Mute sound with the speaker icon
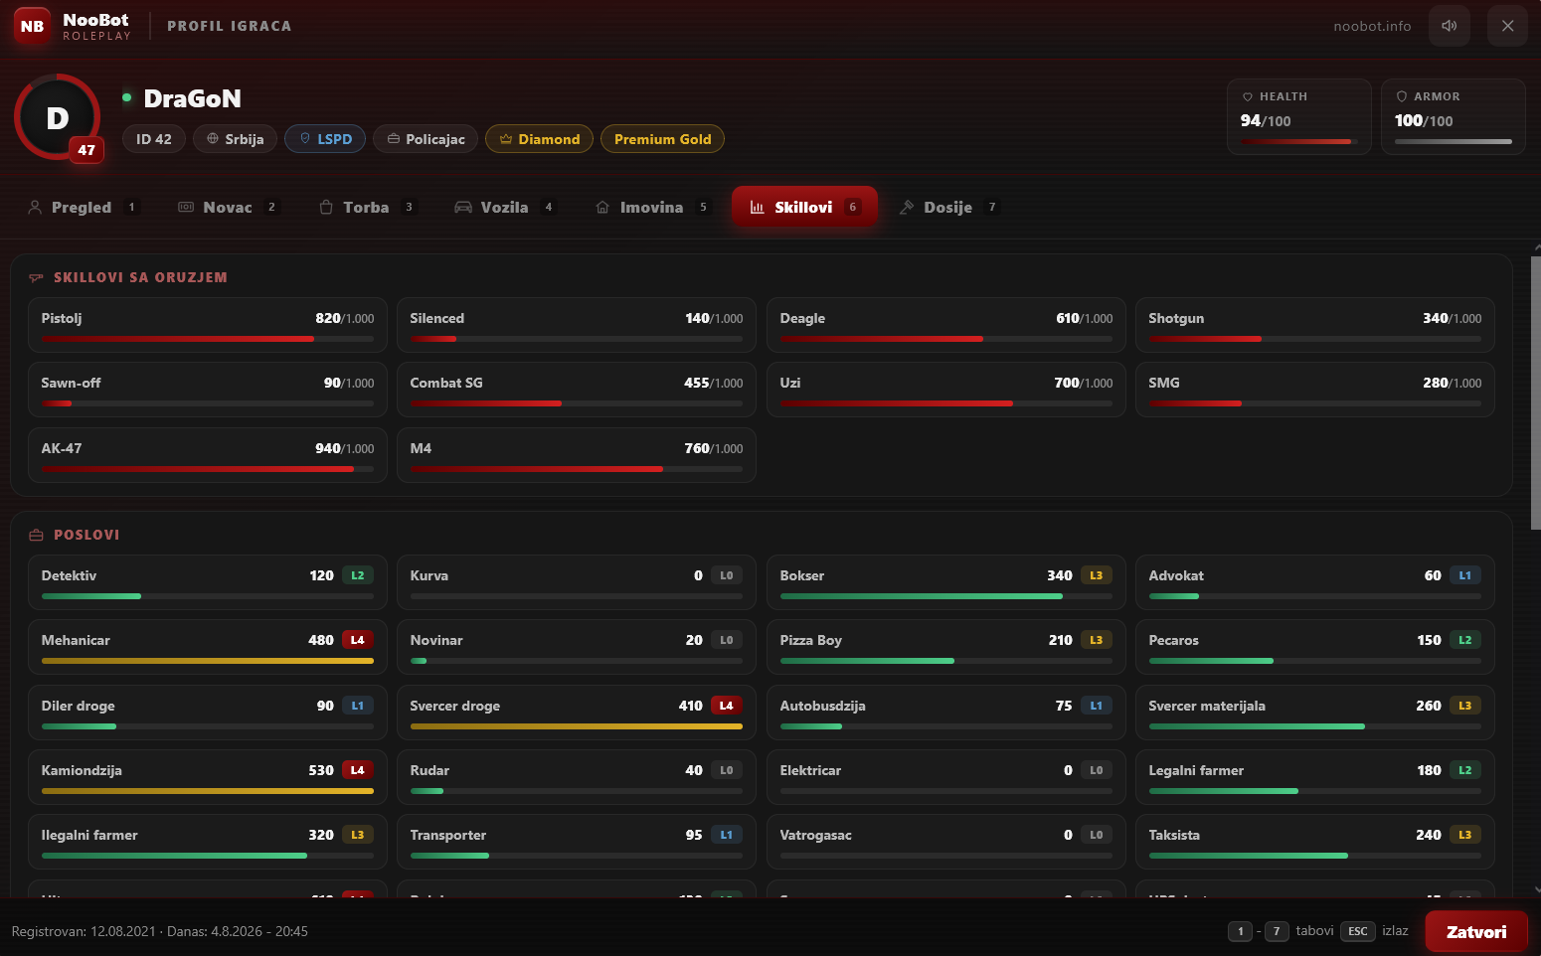Viewport: 1541px width, 956px height. 1449,26
